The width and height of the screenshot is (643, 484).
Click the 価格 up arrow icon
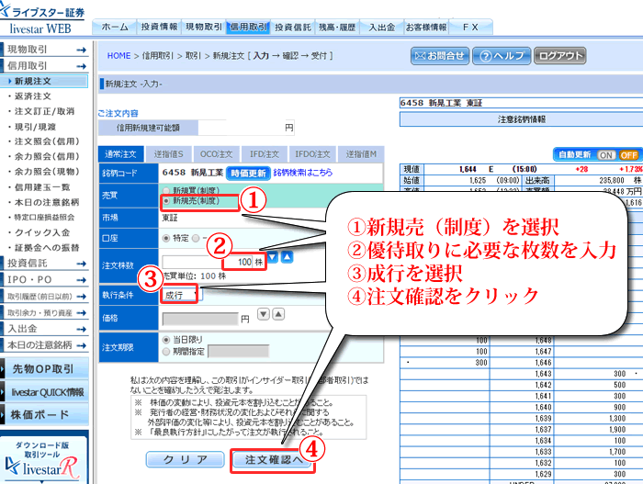point(276,314)
